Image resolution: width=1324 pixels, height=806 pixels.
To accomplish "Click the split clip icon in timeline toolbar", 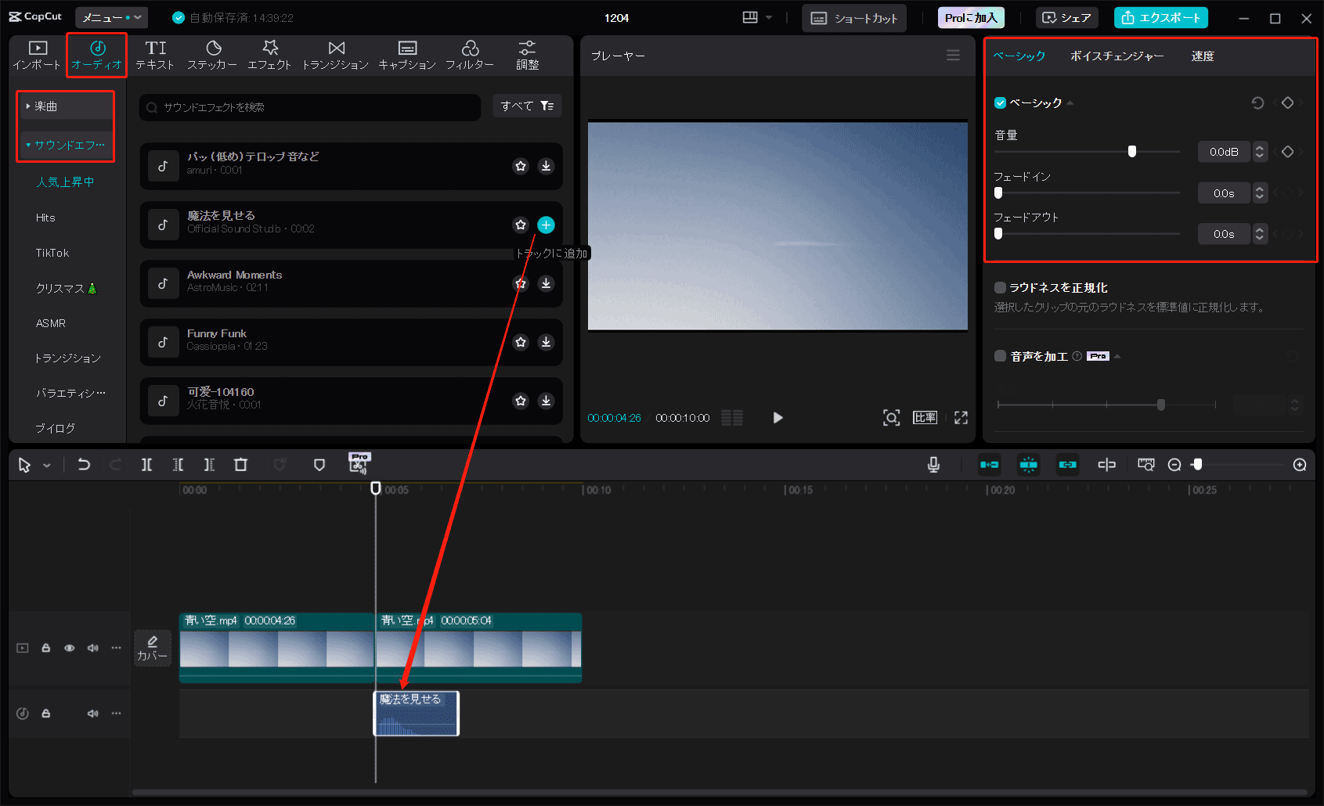I will [146, 464].
